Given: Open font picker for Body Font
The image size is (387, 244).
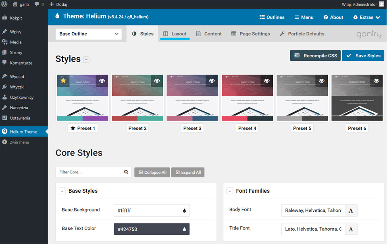Looking at the screenshot, I should pos(351,211).
